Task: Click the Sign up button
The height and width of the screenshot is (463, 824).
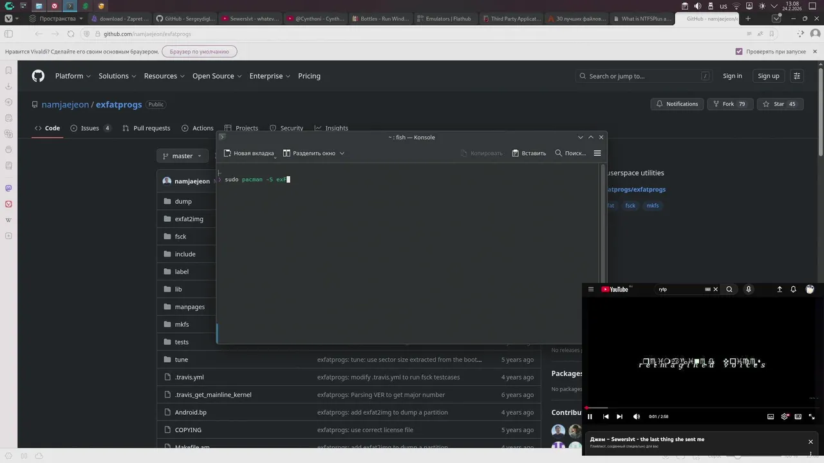Action: [x=768, y=76]
